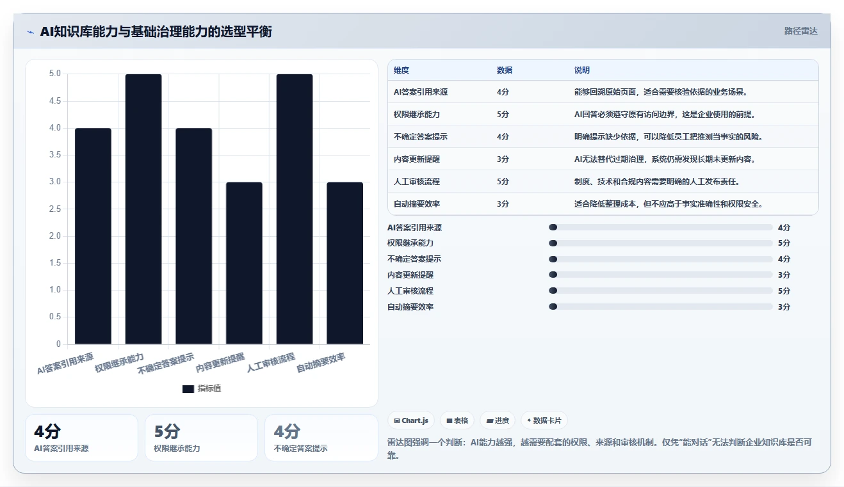Open the 4分 AI答案引用来源 data card
Screen dimensions: 844x487
(81, 438)
